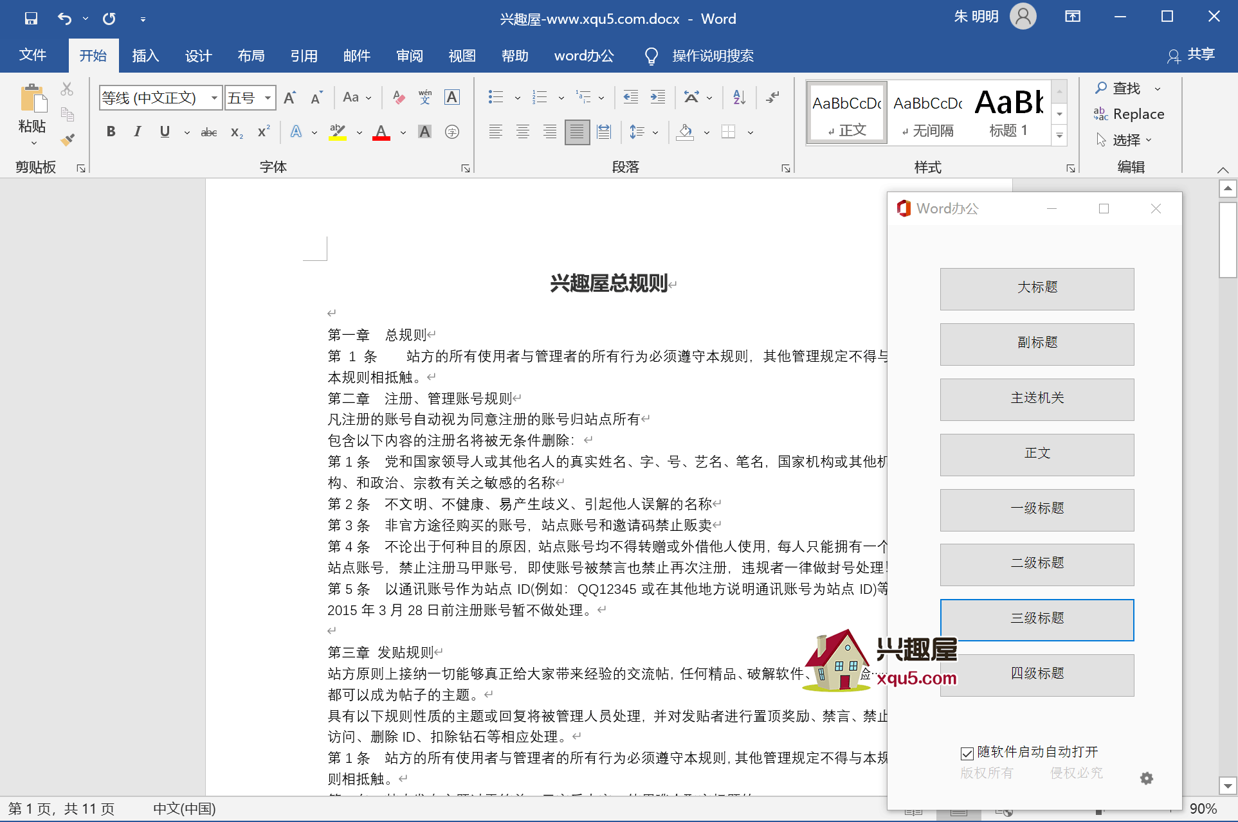Select the 标题 1 style thumbnail
The width and height of the screenshot is (1238, 822).
coord(1008,112)
